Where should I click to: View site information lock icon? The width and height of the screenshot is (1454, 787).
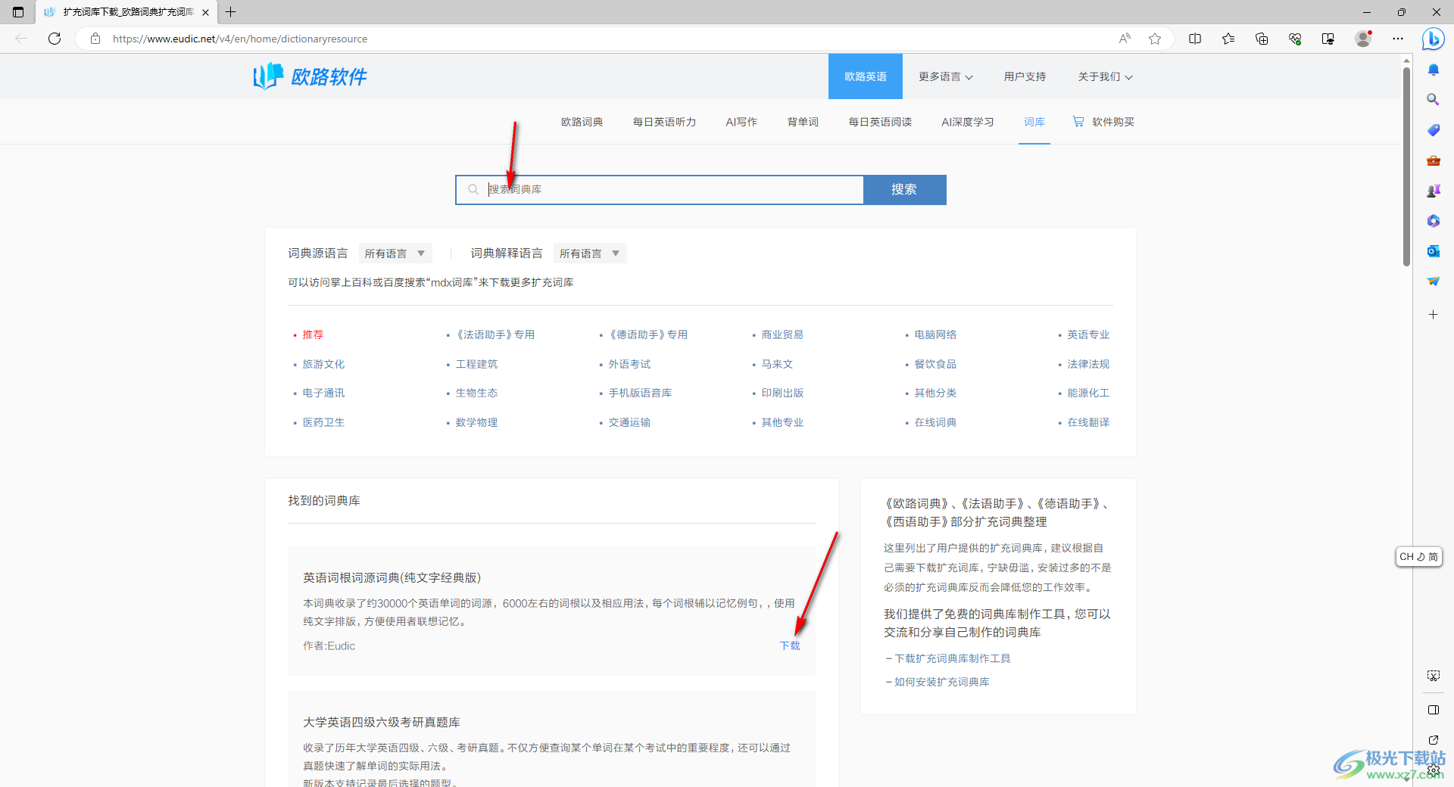pos(95,39)
